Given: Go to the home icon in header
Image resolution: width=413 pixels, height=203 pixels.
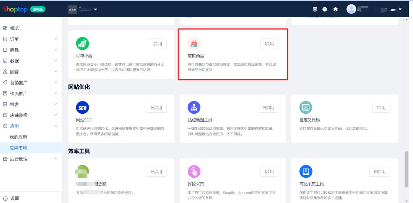Looking at the screenshot, I should pyautogui.click(x=335, y=9).
